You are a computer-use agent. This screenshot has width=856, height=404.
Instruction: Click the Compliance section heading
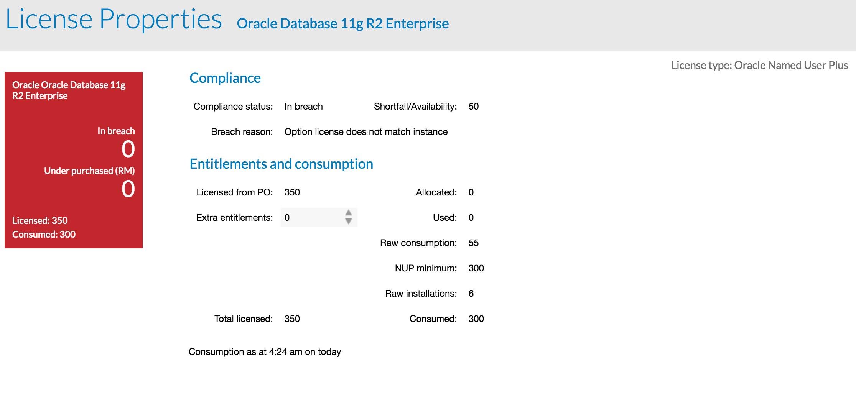point(225,78)
